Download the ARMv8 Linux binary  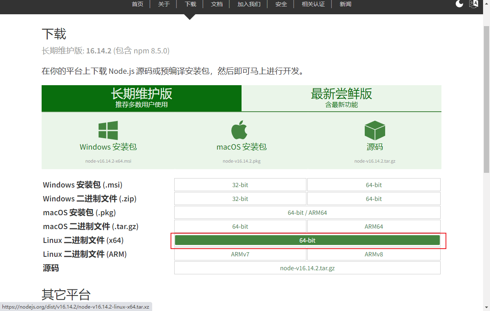pos(374,254)
